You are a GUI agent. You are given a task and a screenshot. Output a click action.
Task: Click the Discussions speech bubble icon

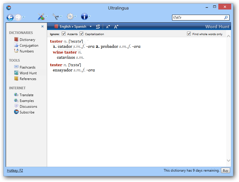click(x=16, y=106)
